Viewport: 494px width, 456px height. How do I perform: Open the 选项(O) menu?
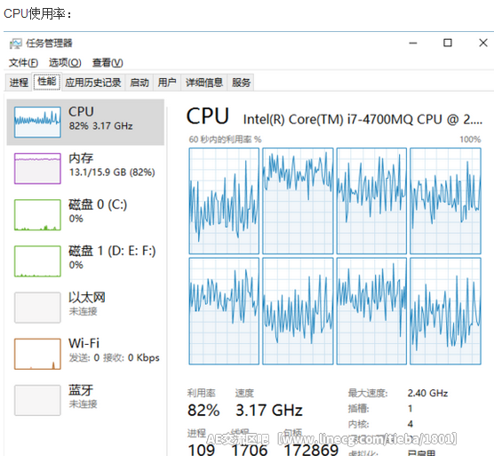point(65,63)
